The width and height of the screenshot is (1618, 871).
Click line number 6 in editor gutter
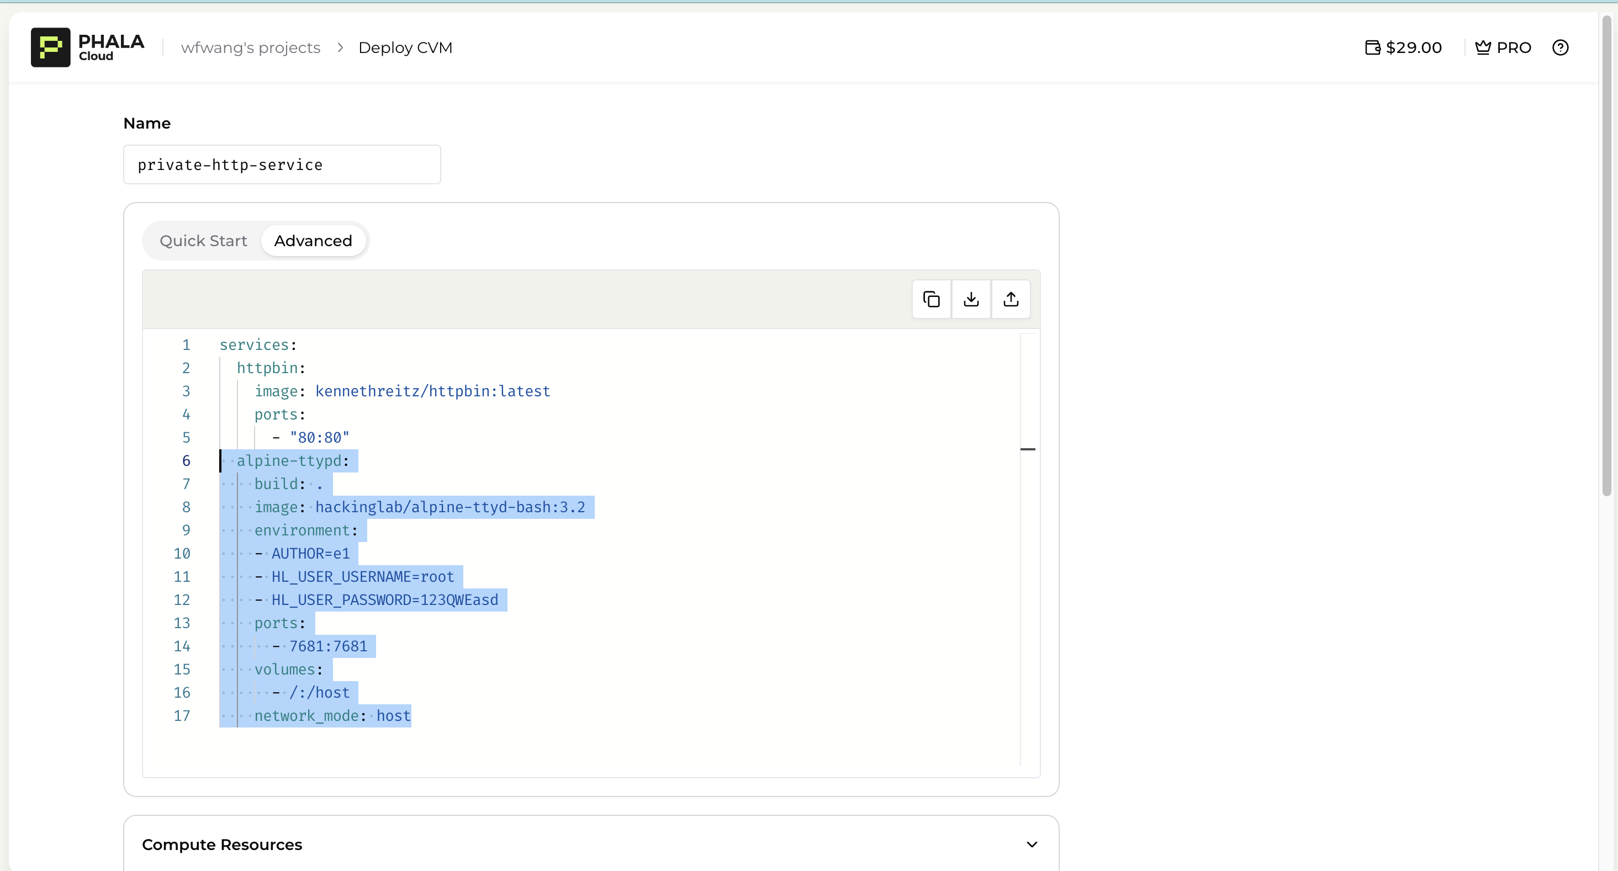coord(186,461)
